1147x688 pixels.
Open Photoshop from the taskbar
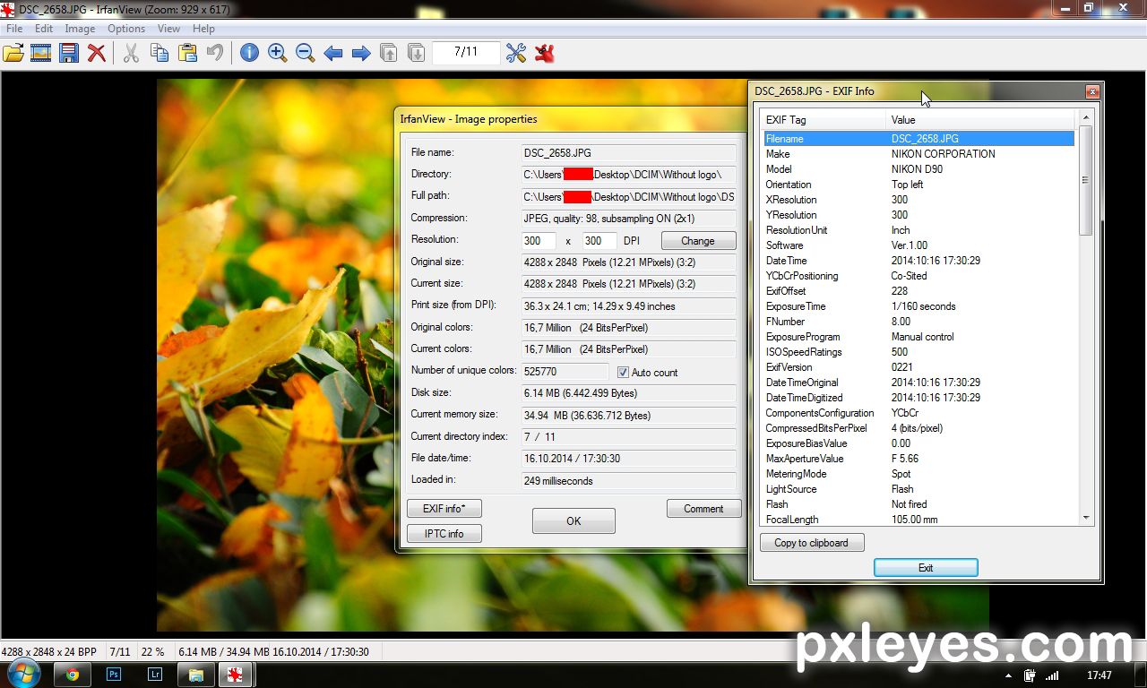(114, 675)
